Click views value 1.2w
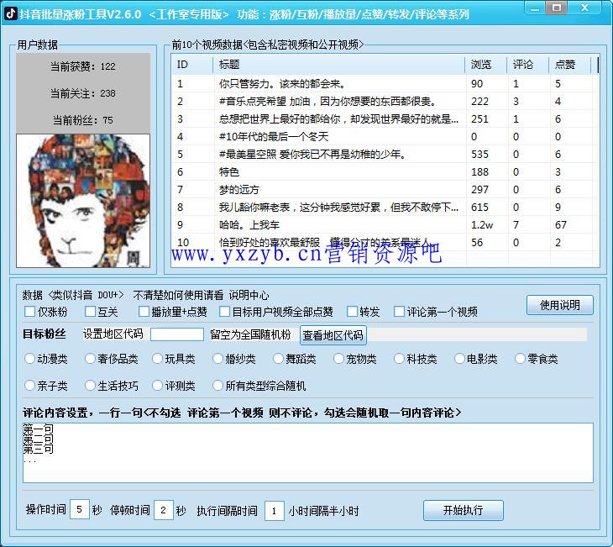Screen dimensions: 613x547 482,224
